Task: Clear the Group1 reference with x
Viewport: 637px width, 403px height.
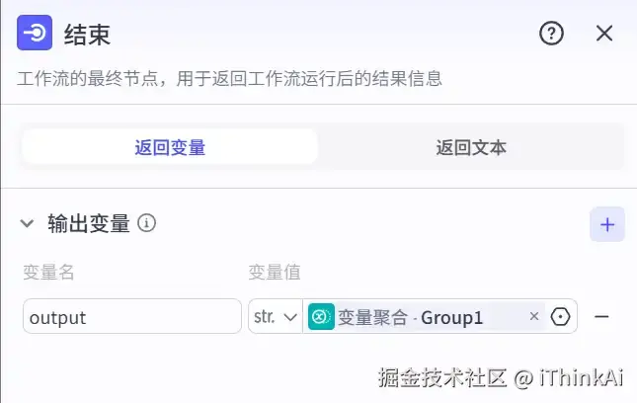Action: pyautogui.click(x=534, y=317)
